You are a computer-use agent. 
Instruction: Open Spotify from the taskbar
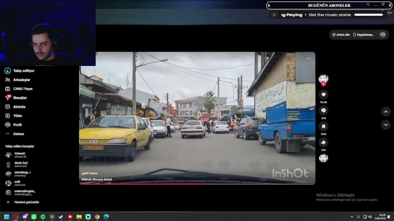point(43,217)
